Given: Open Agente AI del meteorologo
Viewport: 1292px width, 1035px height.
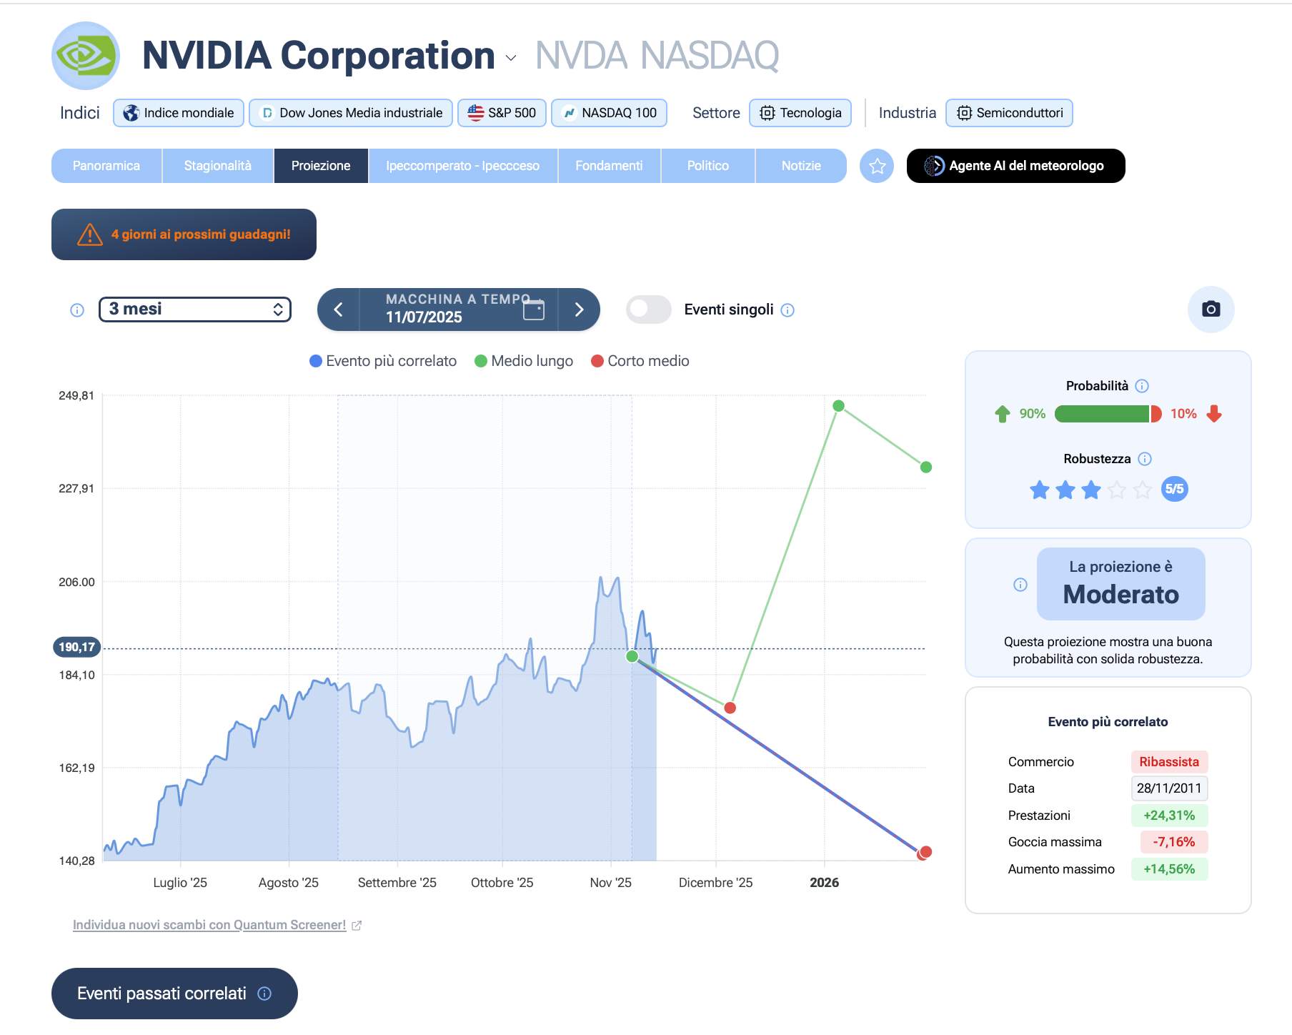Looking at the screenshot, I should pyautogui.click(x=1015, y=166).
